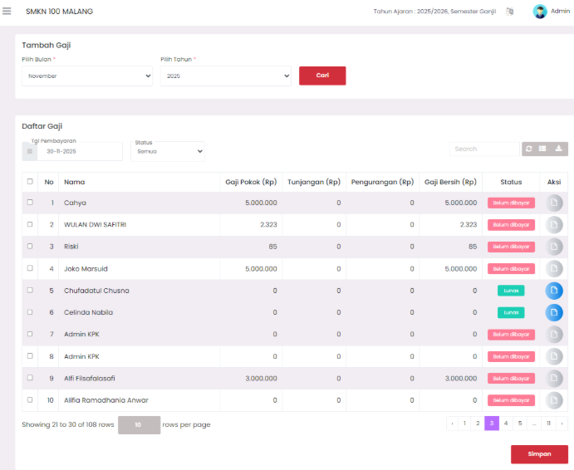Open the Admin profile avatar

[540, 12]
